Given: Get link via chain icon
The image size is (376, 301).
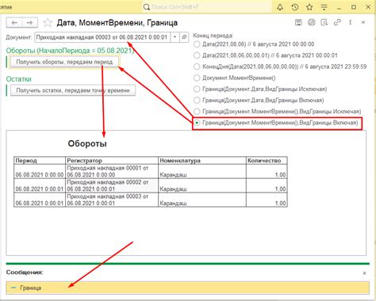Looking at the screenshot, I should (x=337, y=22).
